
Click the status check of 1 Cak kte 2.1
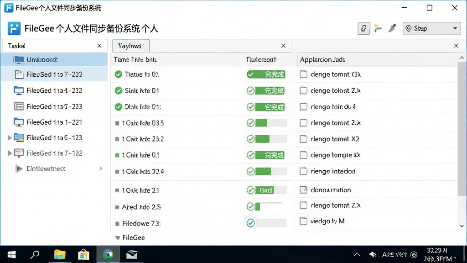click(250, 190)
